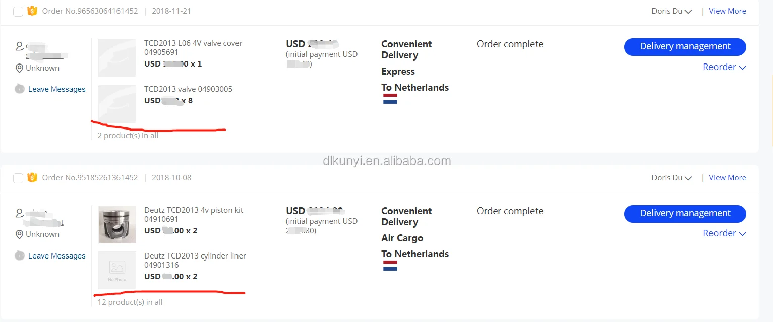Click Leave Messages in the second order
The image size is (773, 322).
click(56, 256)
